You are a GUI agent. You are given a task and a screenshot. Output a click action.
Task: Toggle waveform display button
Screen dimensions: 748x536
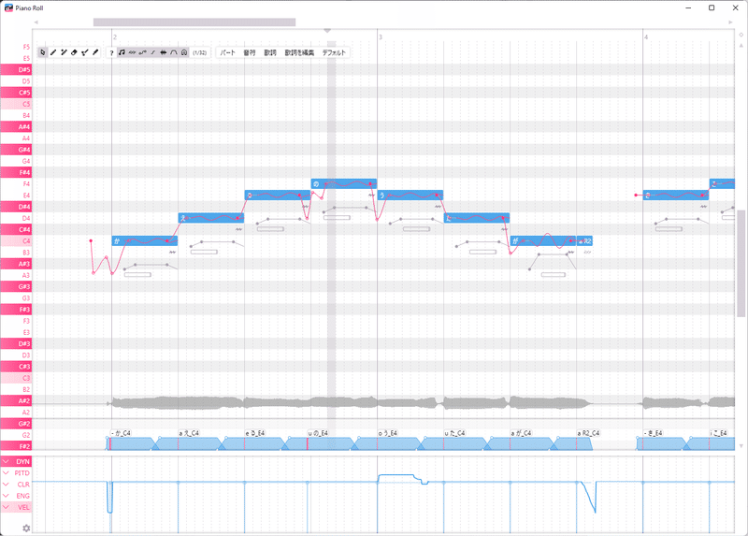(x=164, y=52)
